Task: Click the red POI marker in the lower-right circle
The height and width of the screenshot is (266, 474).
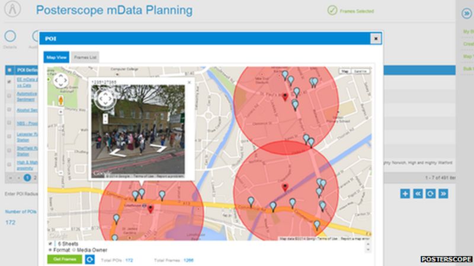Action: [x=285, y=187]
